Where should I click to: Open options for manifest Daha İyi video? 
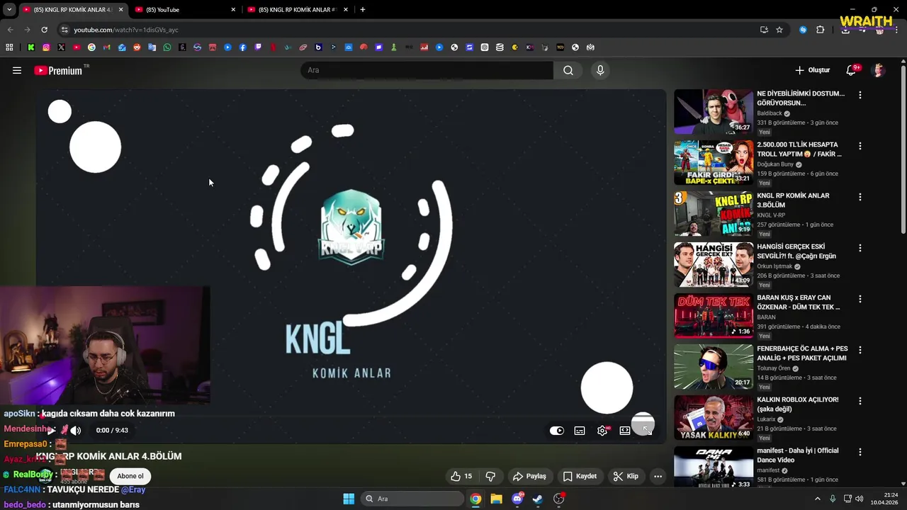[860, 452]
